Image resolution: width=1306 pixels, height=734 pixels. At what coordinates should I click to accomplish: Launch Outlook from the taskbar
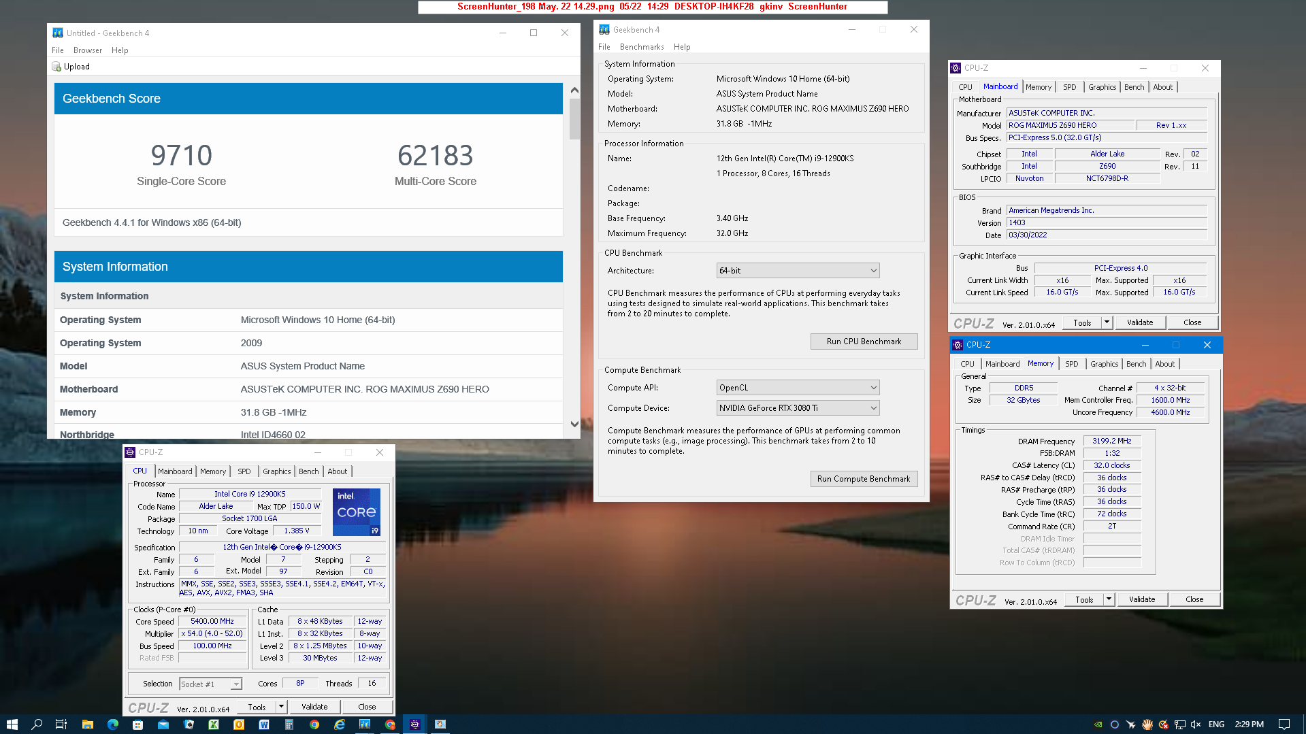(239, 724)
